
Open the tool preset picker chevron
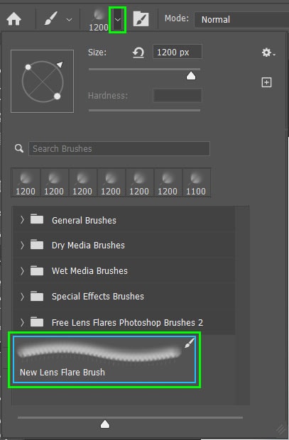[x=69, y=20]
